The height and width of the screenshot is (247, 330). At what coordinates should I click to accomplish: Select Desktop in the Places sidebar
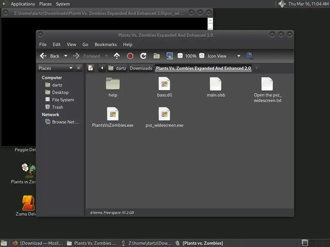60,92
